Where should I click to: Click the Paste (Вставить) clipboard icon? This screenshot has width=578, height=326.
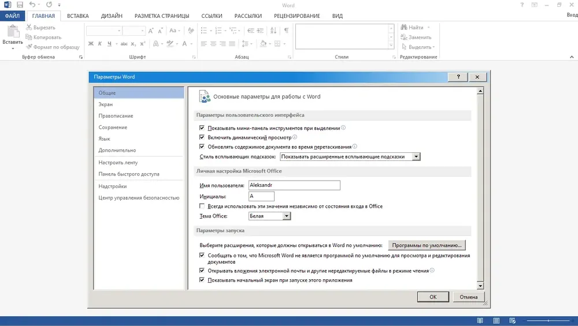[13, 32]
